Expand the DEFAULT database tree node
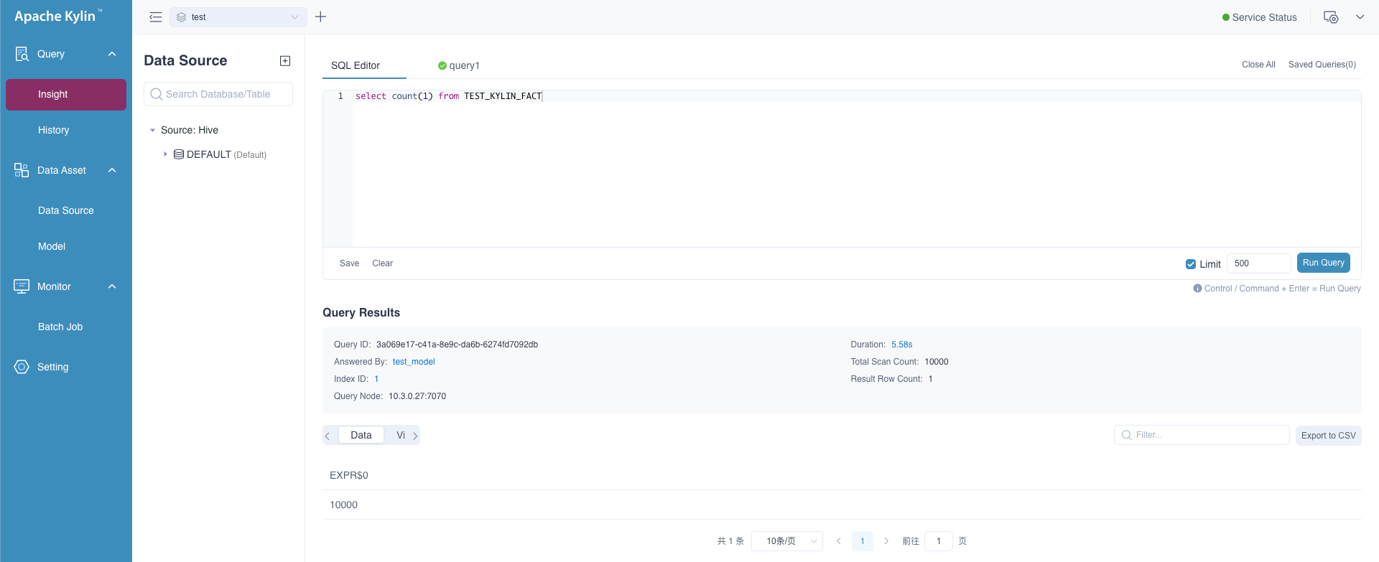This screenshot has height=562, width=1379. [x=165, y=154]
